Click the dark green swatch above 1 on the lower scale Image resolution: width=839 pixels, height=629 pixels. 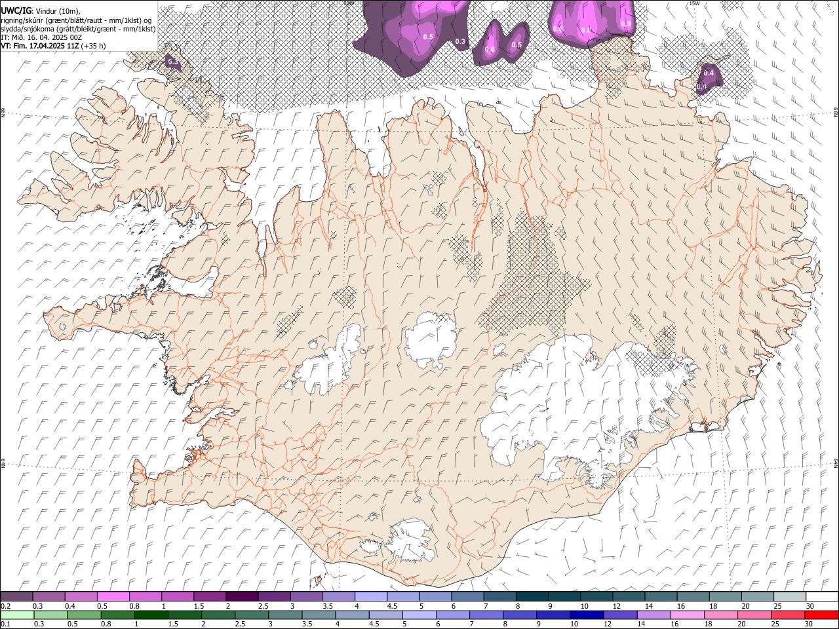[x=151, y=615]
